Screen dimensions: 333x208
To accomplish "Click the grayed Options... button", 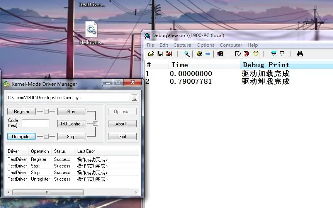I will tap(122, 112).
